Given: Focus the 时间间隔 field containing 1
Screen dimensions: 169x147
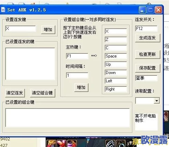Looking at the screenshot, I should [77, 75].
